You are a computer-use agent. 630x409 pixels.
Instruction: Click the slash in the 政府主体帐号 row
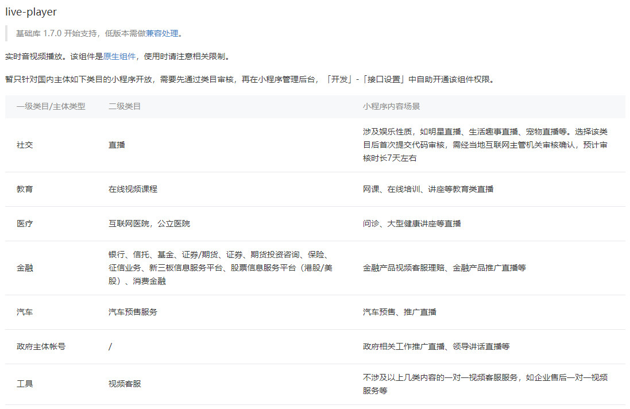[110, 346]
